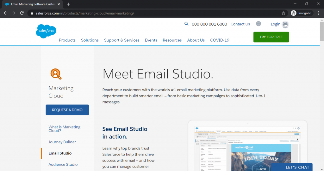Click the Salesforce cloud logo
Screen dimensions: 324x171
pyautogui.click(x=46, y=31)
